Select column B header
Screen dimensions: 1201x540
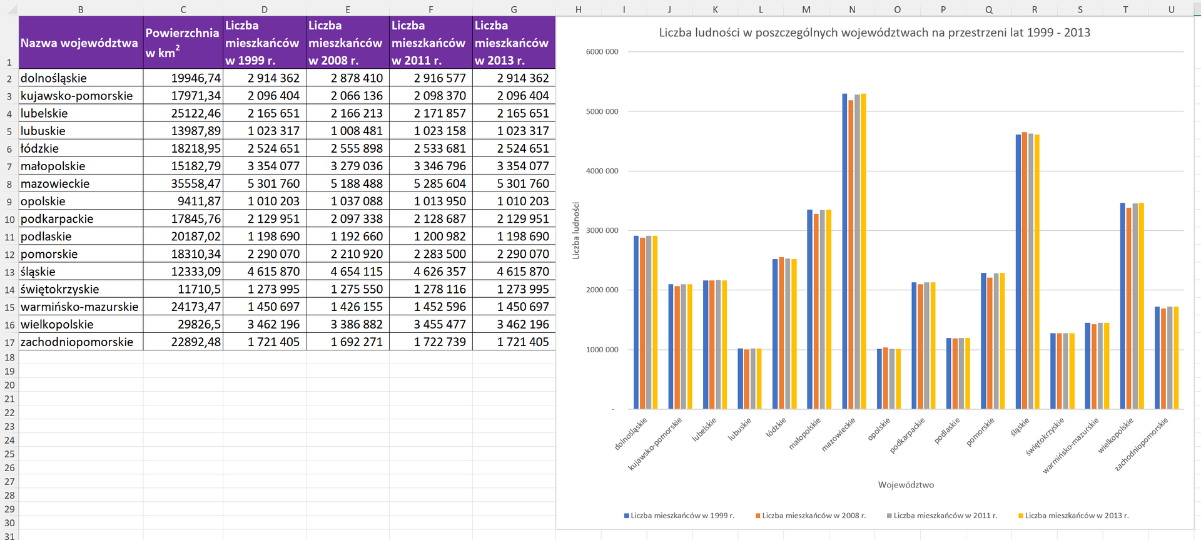81,9
